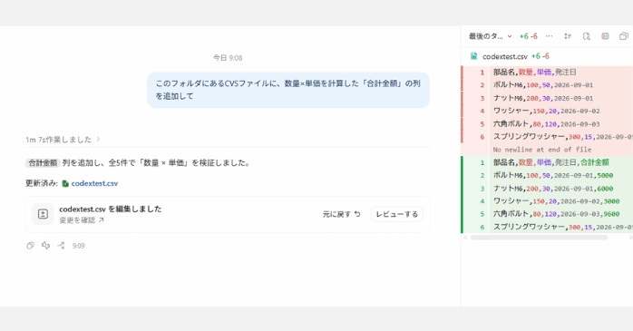633x331 pixels.
Task: Click the collapse/expand diff lines icon
Action: click(568, 36)
